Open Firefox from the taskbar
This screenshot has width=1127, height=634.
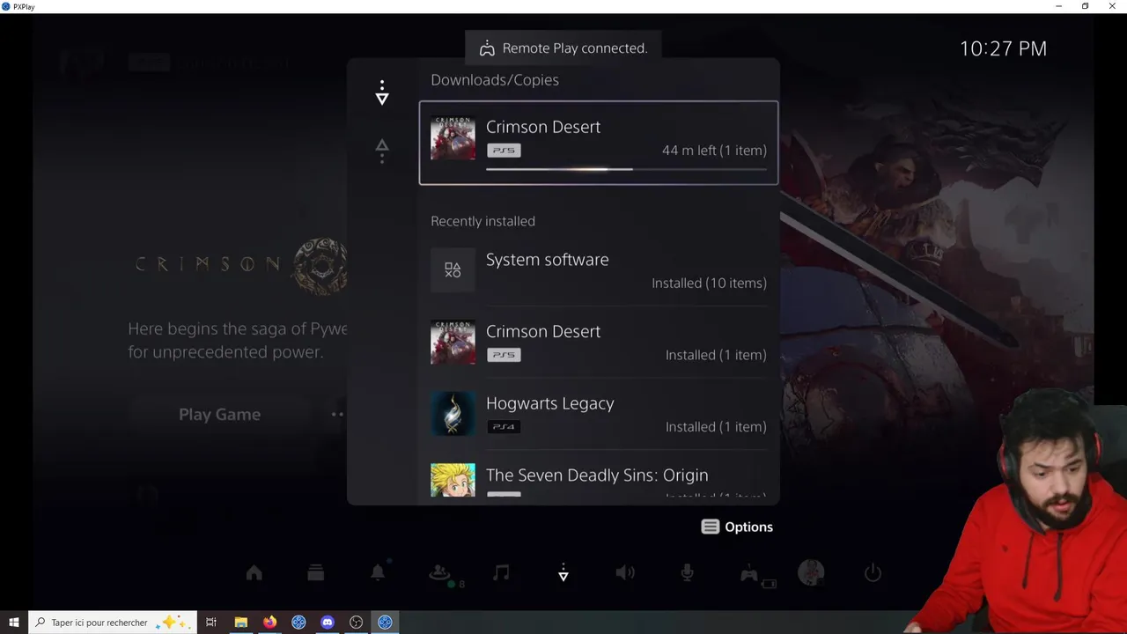pos(269,623)
